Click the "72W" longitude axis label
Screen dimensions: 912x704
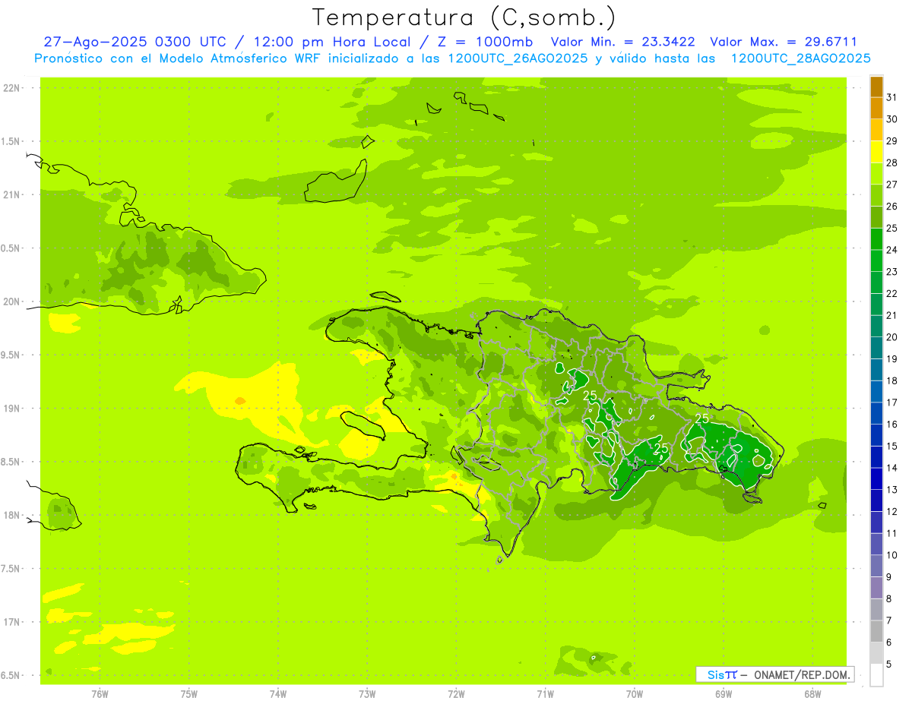pyautogui.click(x=457, y=693)
